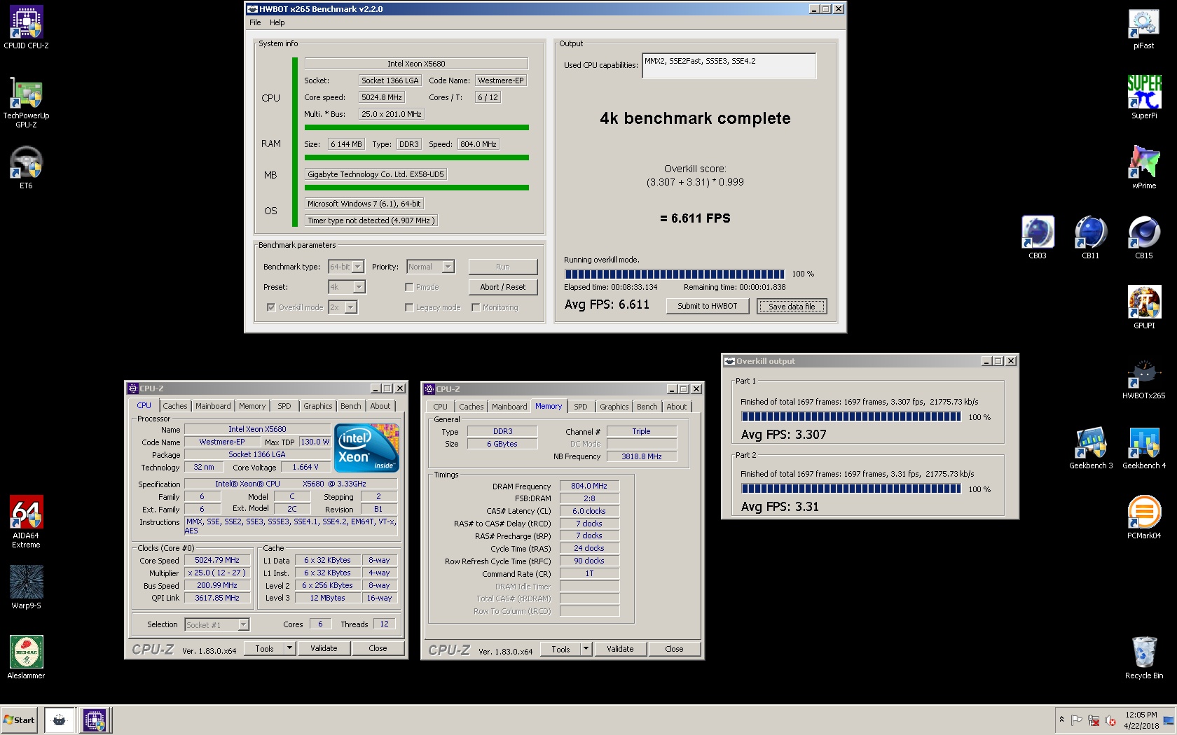Click the volume tray icon

click(1110, 720)
